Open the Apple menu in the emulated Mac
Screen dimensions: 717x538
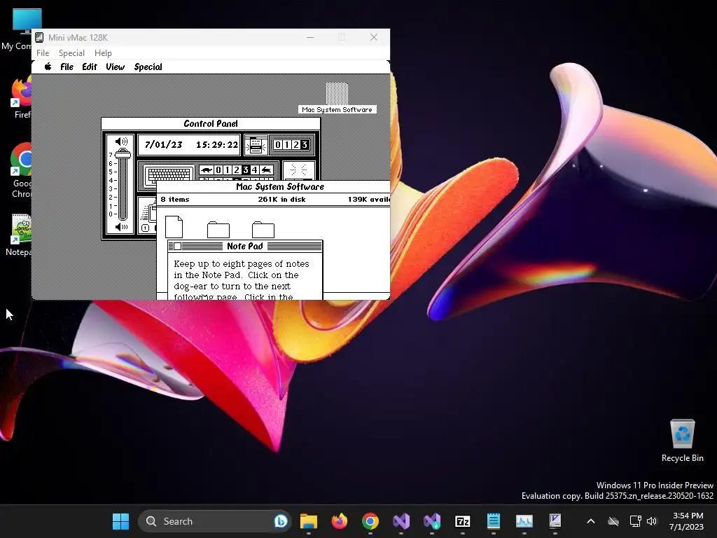pyautogui.click(x=48, y=67)
